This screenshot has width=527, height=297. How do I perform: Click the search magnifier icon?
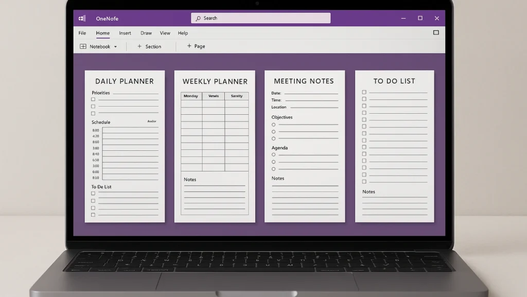pyautogui.click(x=198, y=18)
